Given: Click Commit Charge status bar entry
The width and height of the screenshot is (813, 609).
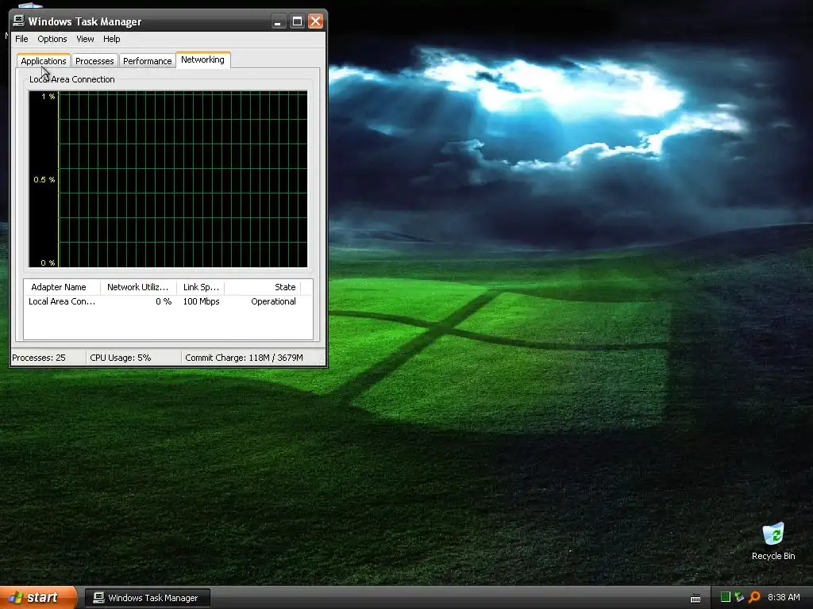Looking at the screenshot, I should click(x=244, y=358).
